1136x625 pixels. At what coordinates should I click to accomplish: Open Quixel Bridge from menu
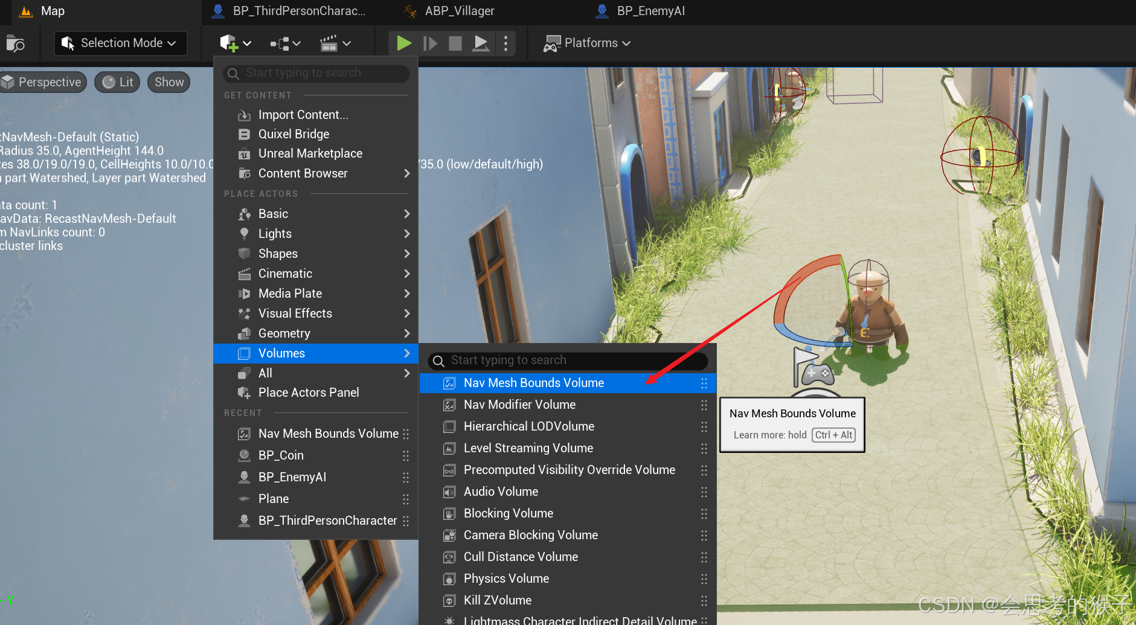coord(316,134)
